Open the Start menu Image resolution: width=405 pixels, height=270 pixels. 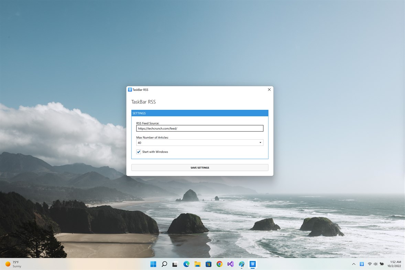pos(153,264)
